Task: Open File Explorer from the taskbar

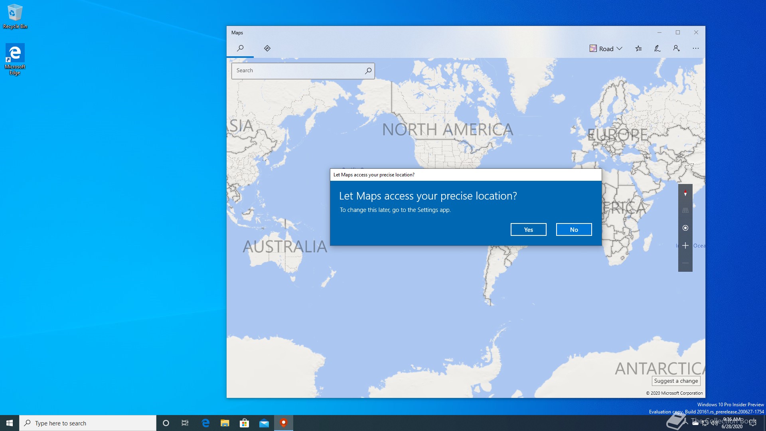Action: [225, 423]
